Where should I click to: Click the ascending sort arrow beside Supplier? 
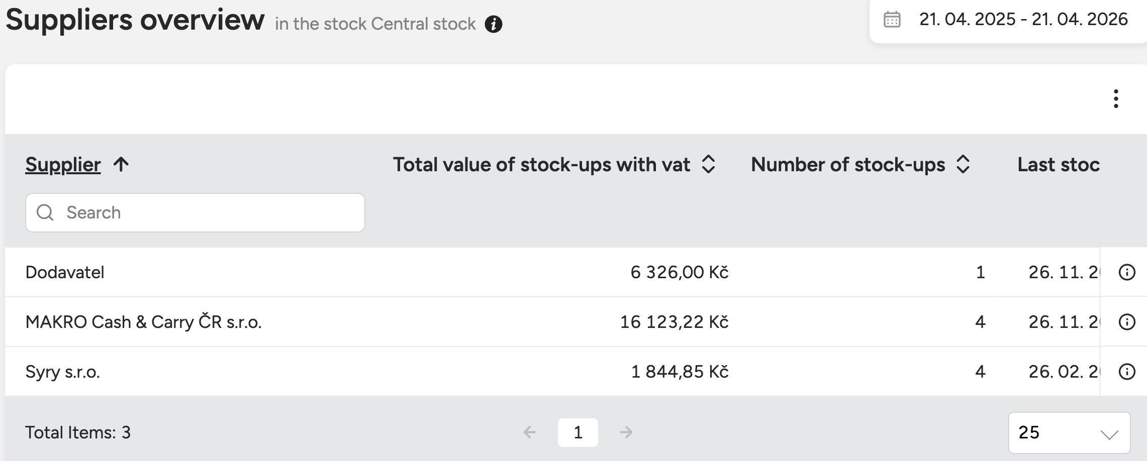point(121,164)
